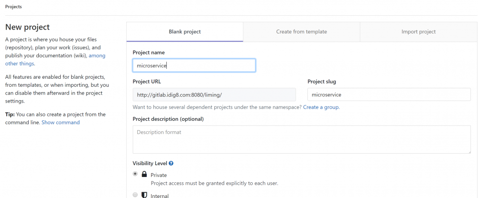The height and width of the screenshot is (198, 478).
Task: Click the Project slug input field
Action: pos(389,94)
